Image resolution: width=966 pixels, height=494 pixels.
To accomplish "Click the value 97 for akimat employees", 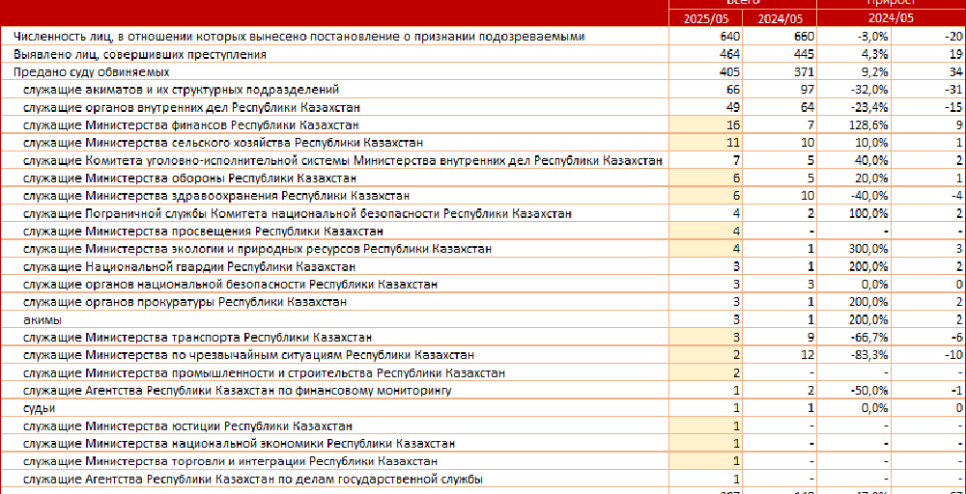I will tap(808, 90).
